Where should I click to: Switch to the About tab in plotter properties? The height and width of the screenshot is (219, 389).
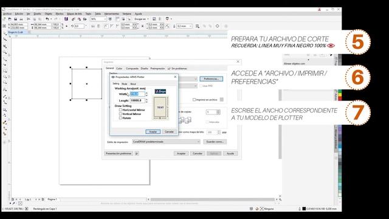[x=133, y=84]
